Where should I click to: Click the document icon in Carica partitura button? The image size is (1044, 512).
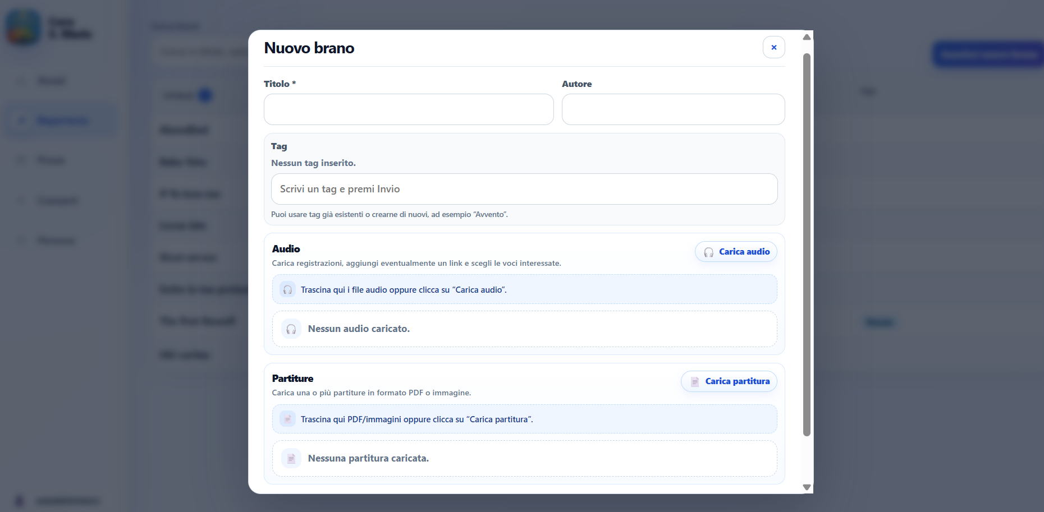pos(695,381)
